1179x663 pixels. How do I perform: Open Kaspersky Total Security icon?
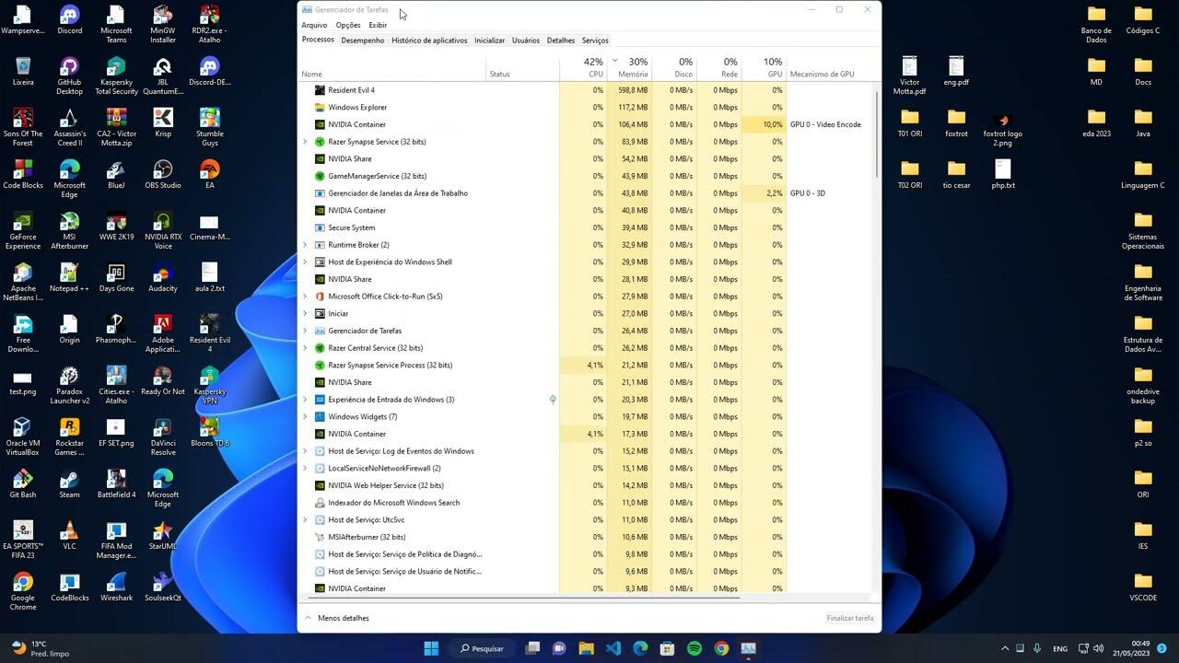pyautogui.click(x=116, y=76)
